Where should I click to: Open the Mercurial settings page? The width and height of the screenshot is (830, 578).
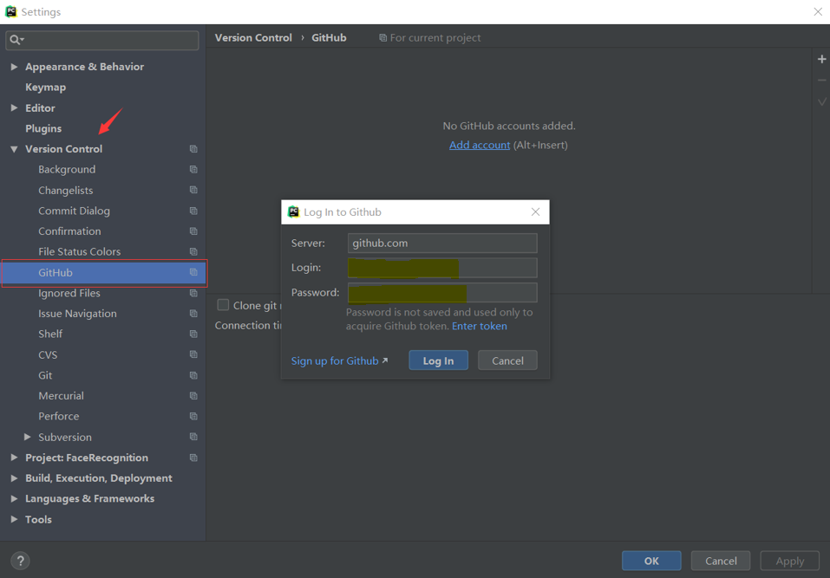[61, 395]
